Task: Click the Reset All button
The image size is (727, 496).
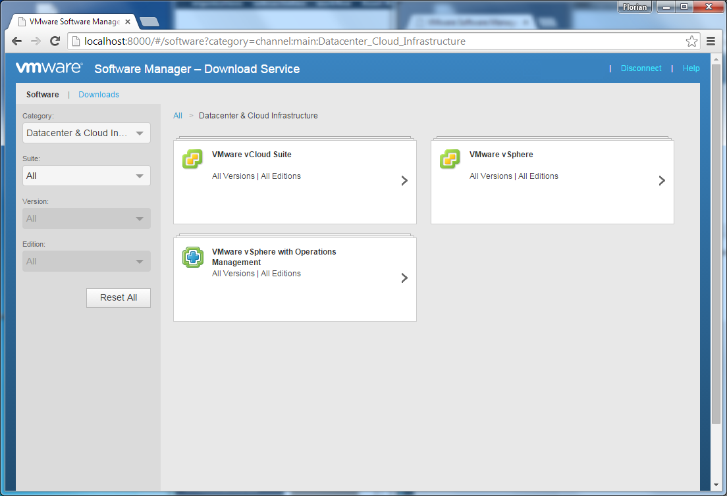Action: click(x=119, y=298)
